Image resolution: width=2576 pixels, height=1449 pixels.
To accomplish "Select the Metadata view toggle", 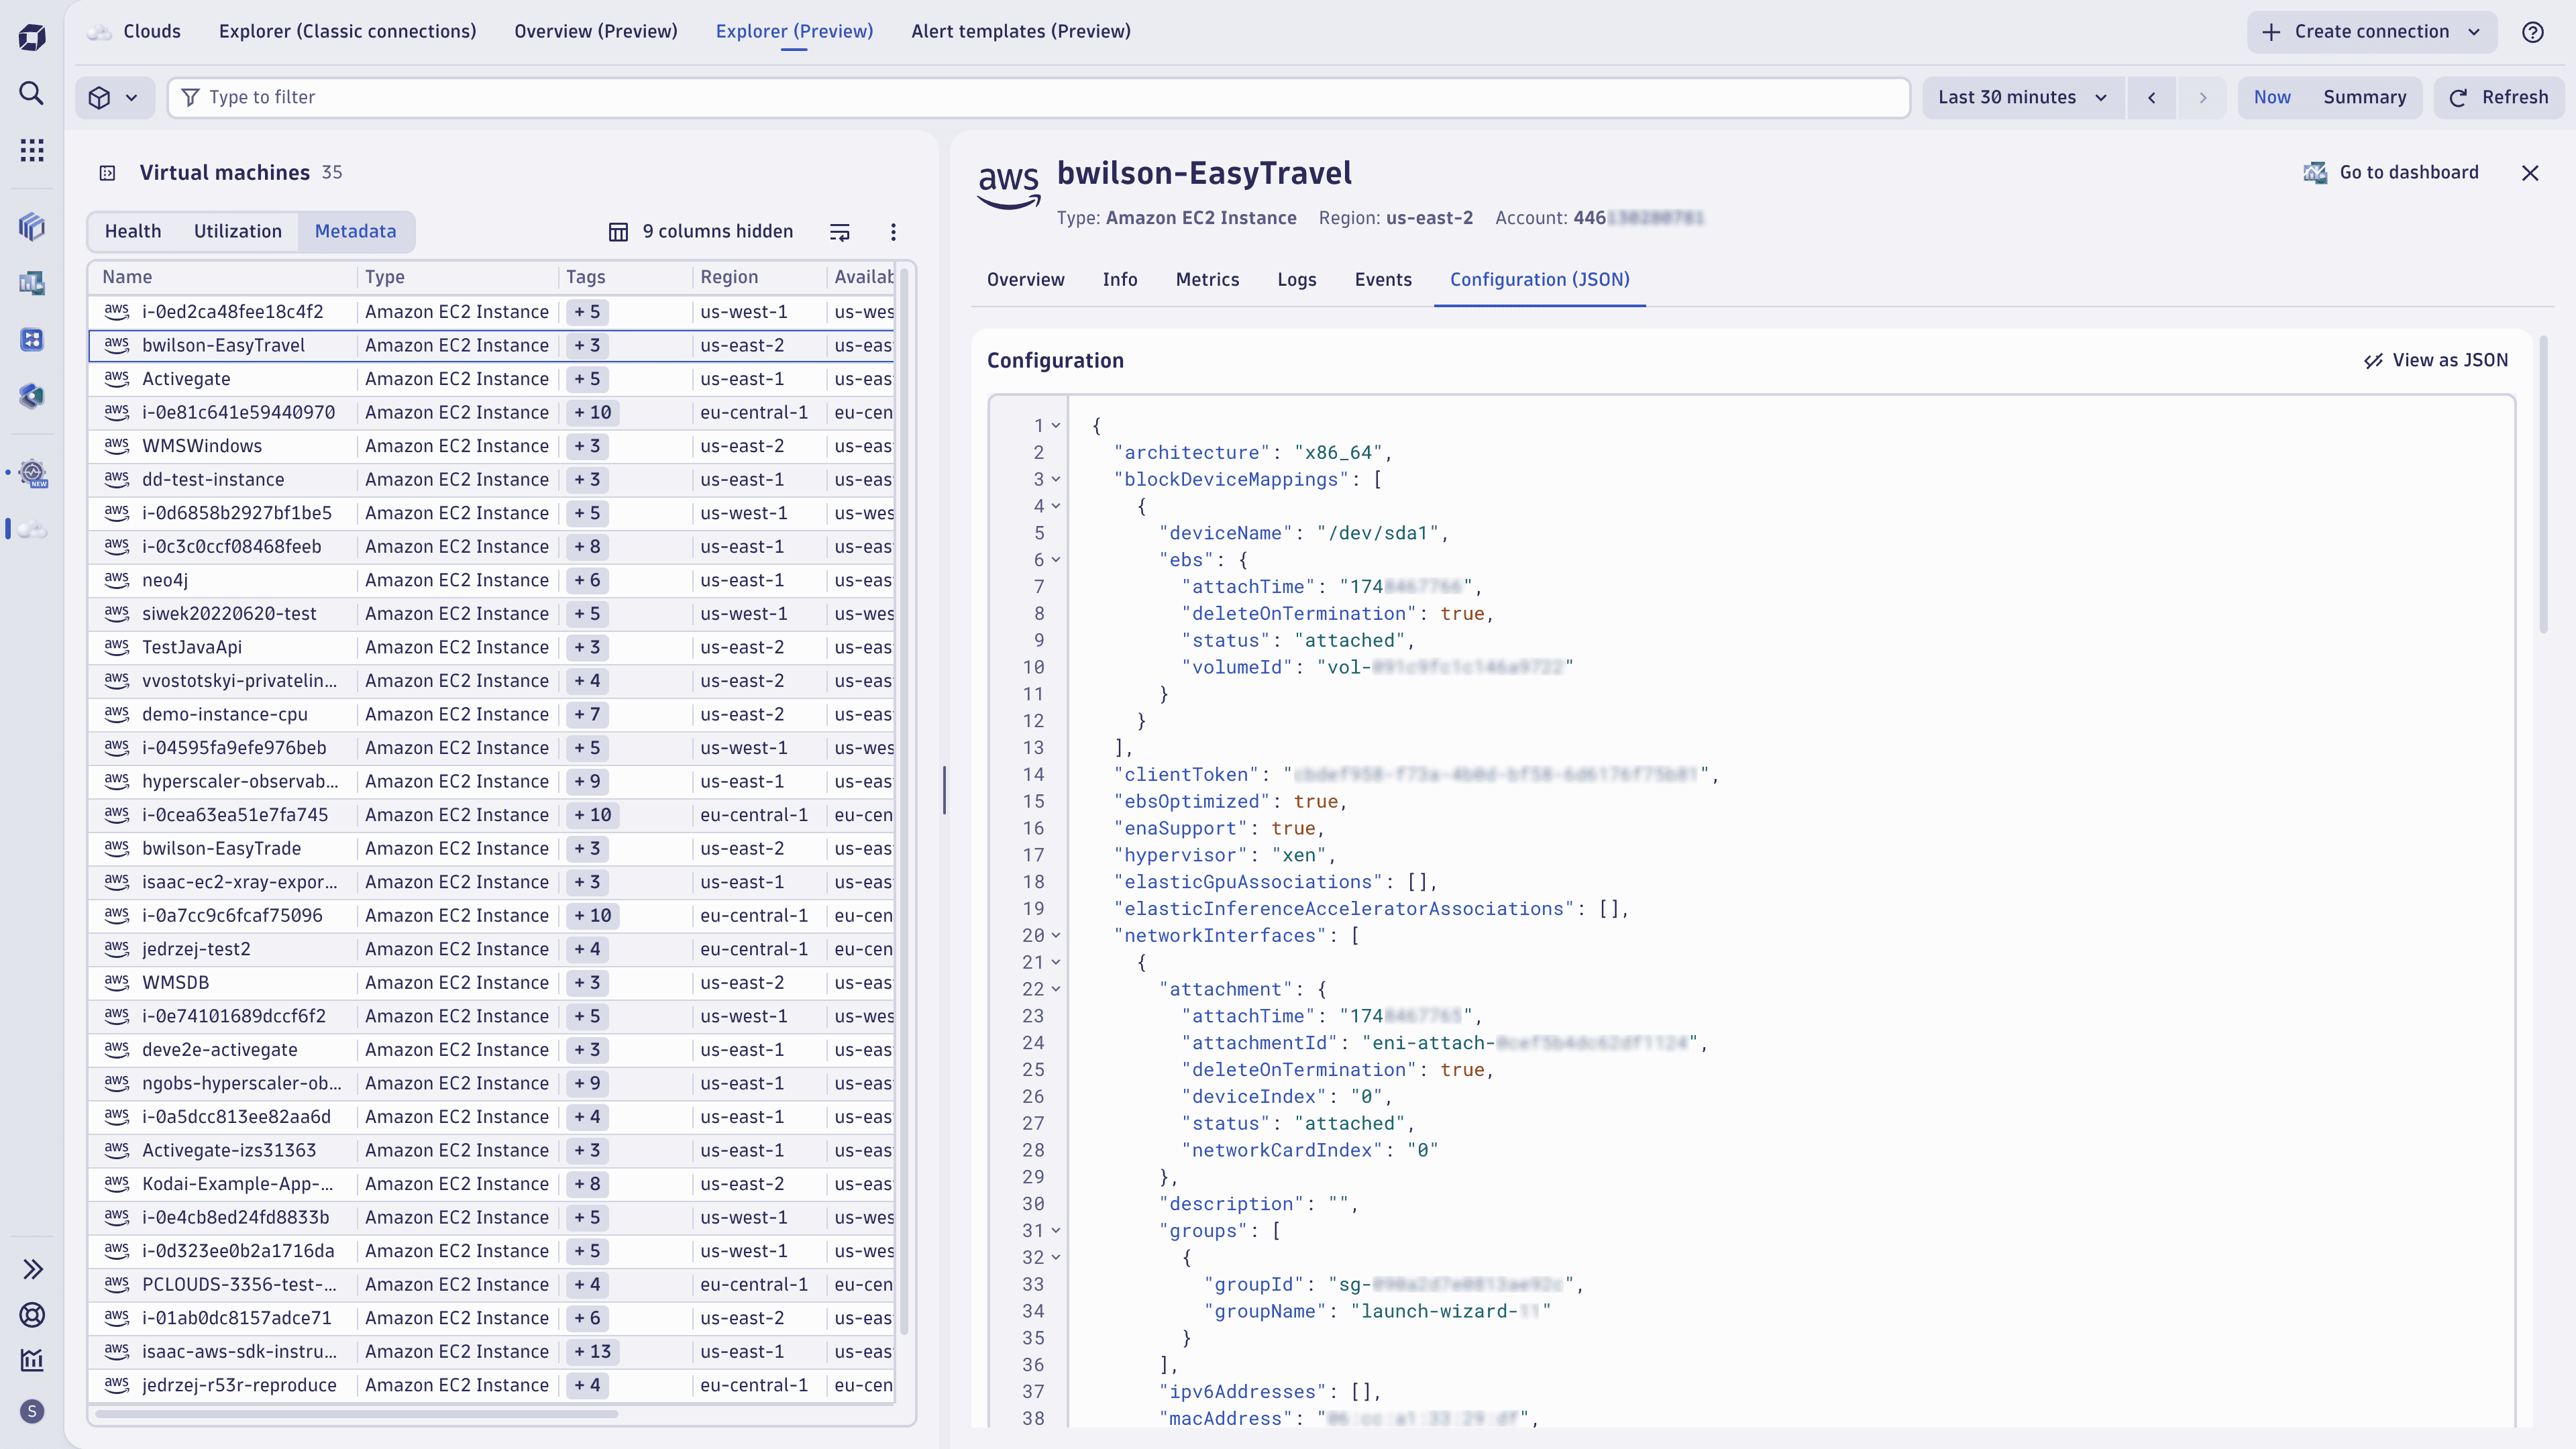I will (355, 232).
